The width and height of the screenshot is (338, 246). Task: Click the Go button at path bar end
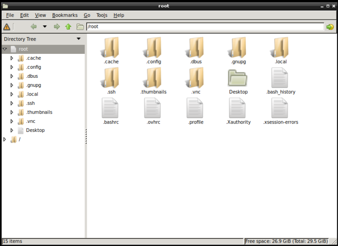click(330, 27)
